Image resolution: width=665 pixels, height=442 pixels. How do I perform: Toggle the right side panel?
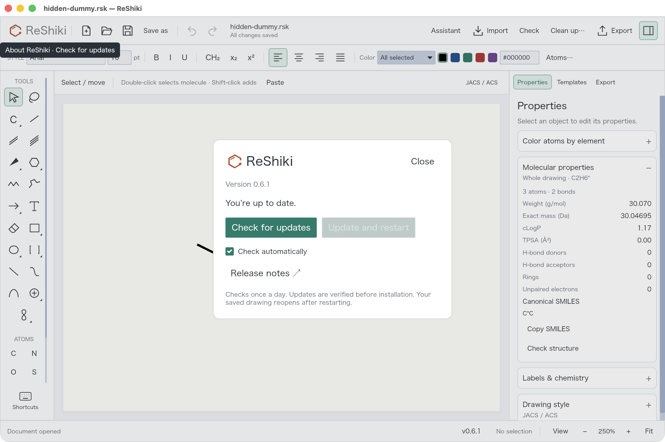click(648, 30)
